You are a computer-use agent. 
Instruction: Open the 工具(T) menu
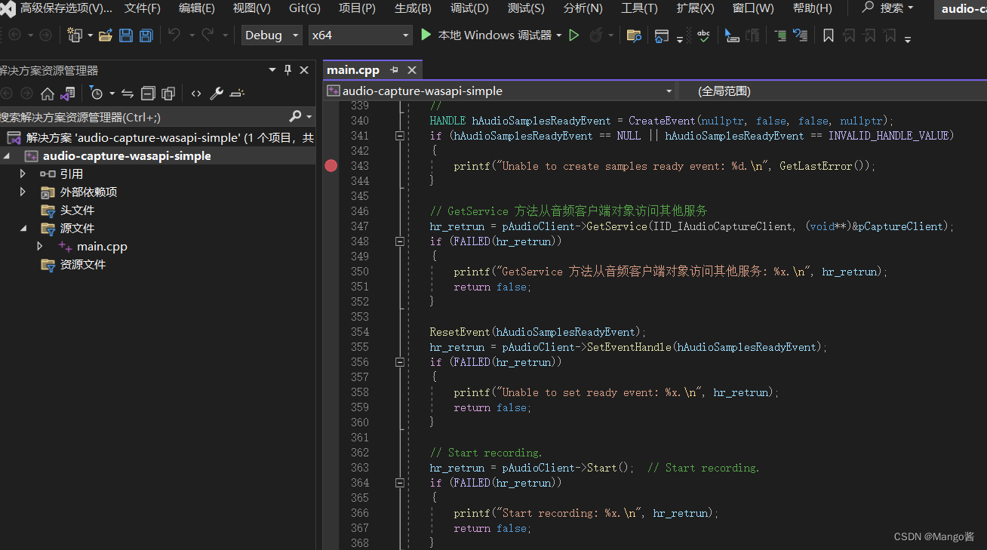click(x=639, y=8)
